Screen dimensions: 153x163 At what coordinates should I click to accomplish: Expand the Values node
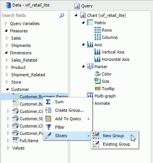tap(8, 148)
